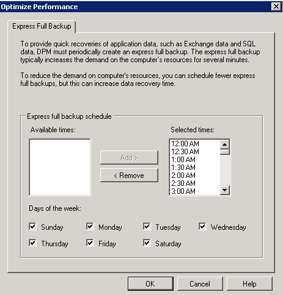The width and height of the screenshot is (283, 295).
Task: Click the Selected times scroll up arrow
Action: coord(225,144)
